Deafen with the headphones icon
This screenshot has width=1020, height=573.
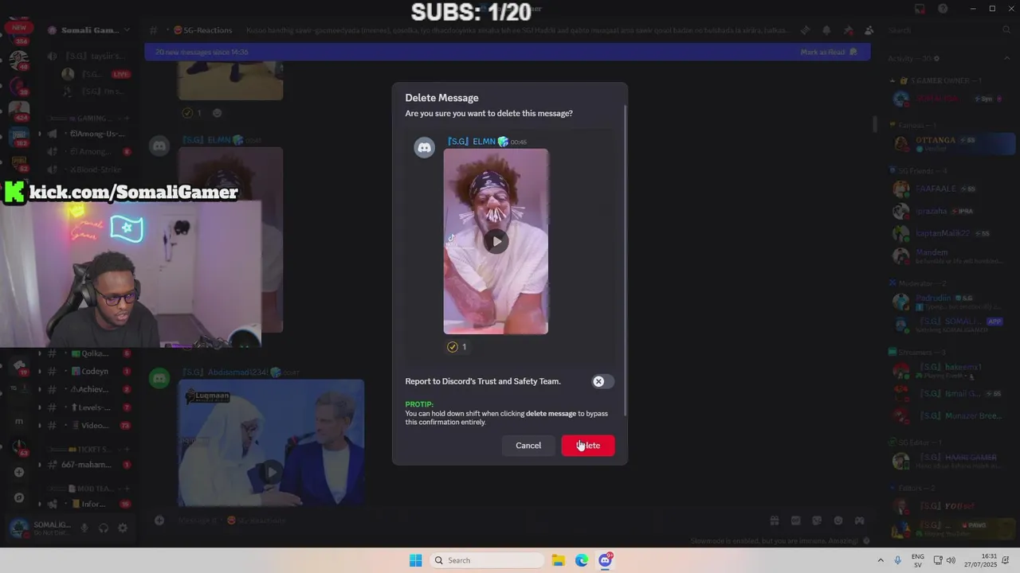pyautogui.click(x=104, y=528)
